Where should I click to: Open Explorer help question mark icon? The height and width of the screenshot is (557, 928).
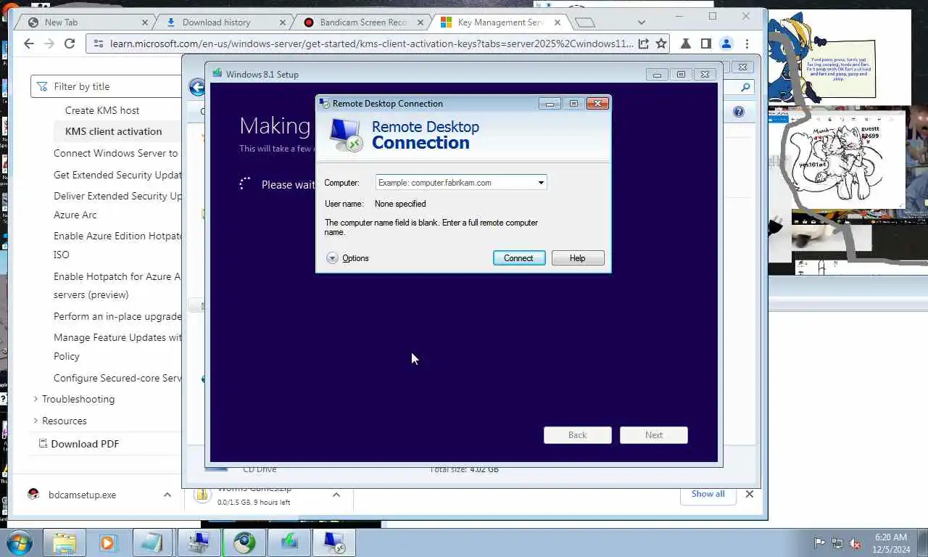point(739,112)
